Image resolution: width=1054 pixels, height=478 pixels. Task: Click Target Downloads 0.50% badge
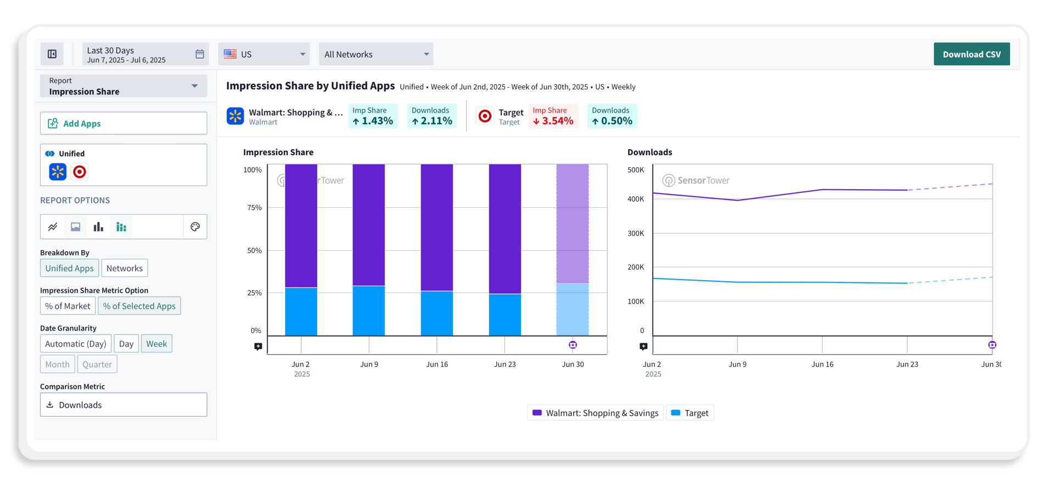(x=612, y=116)
